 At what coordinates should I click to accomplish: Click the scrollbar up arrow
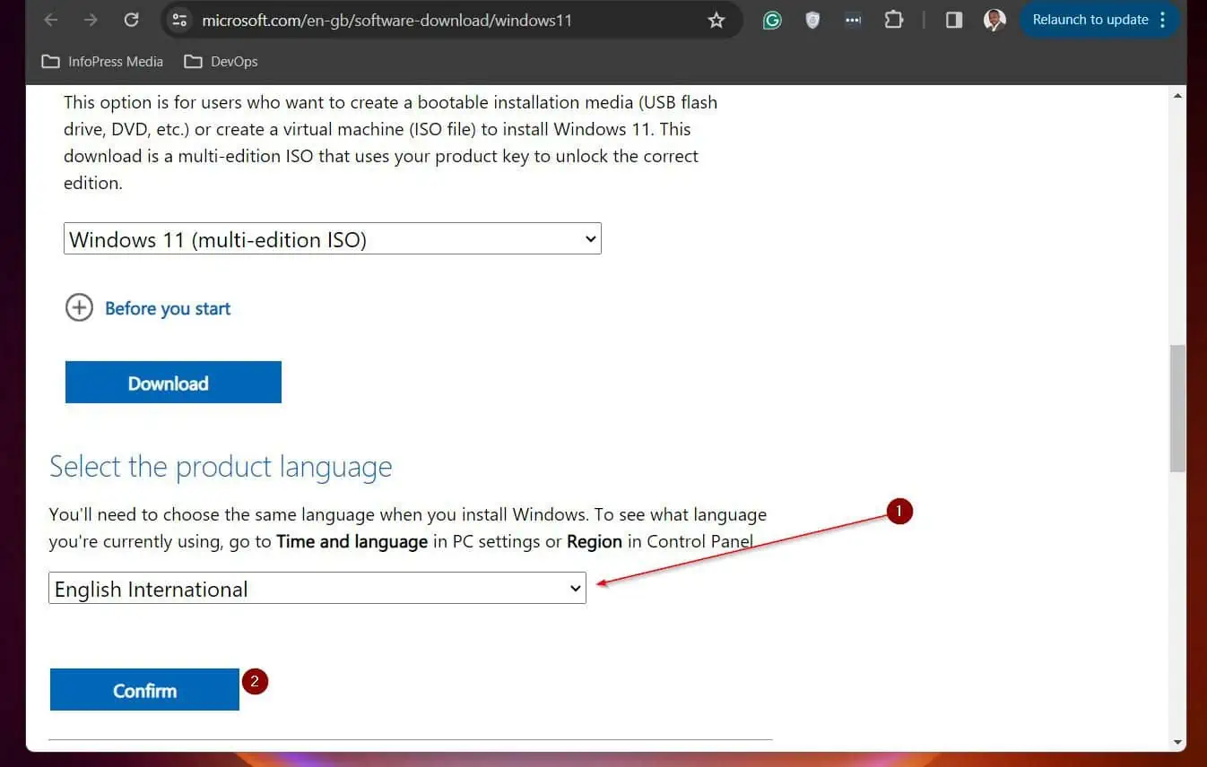coord(1177,94)
